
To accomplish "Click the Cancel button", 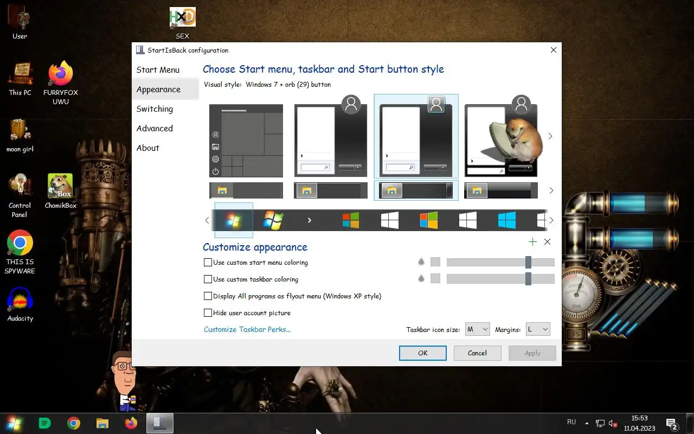I will coord(478,353).
